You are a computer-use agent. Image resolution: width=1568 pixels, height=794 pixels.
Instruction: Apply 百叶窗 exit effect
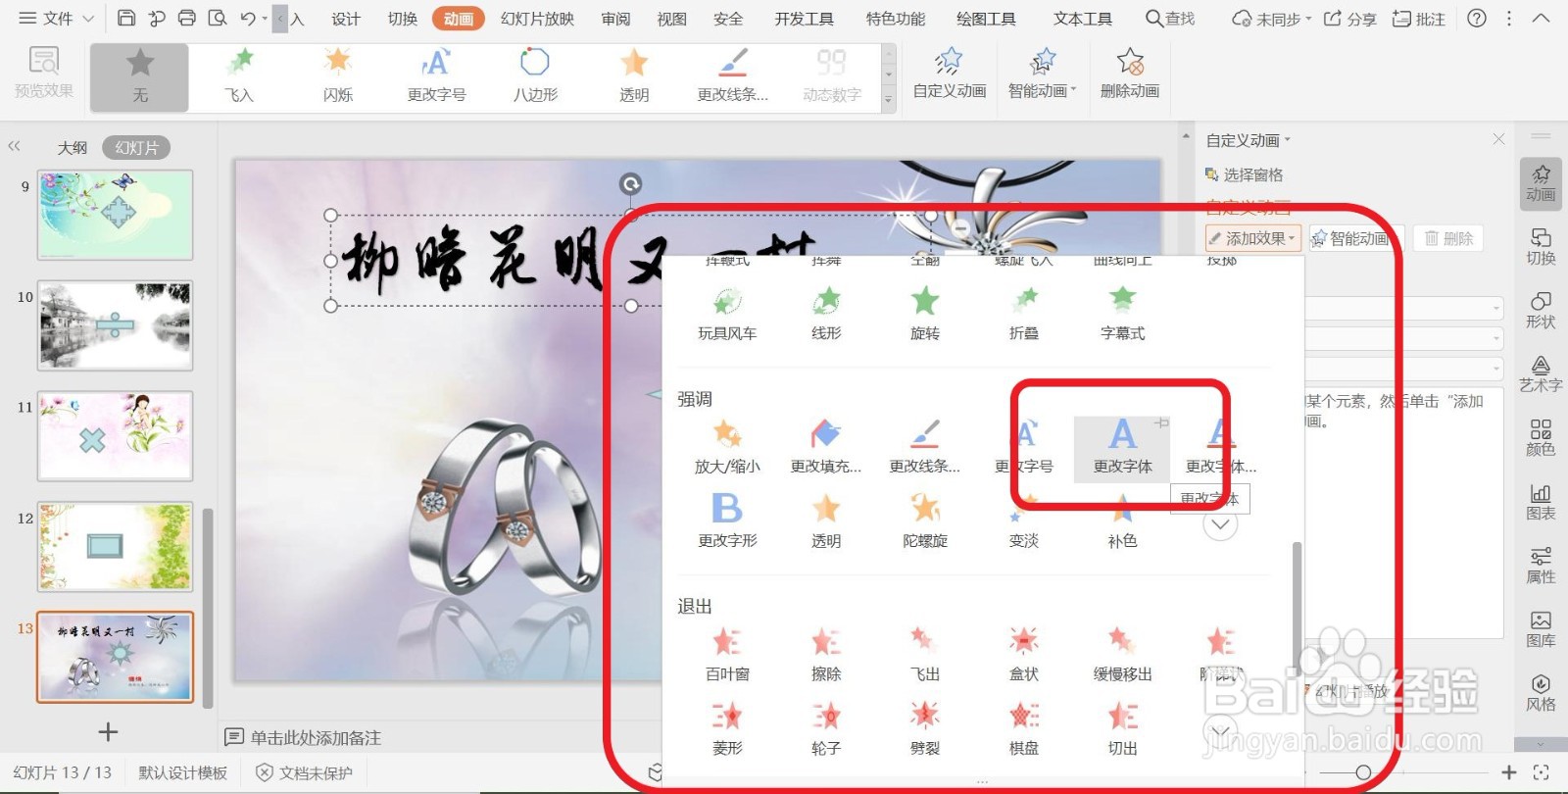[x=727, y=655]
